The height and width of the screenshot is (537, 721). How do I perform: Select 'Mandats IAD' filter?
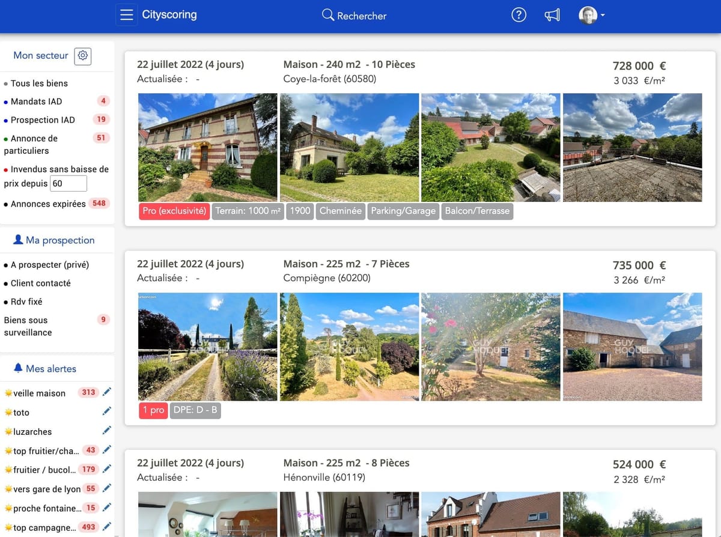click(x=36, y=102)
